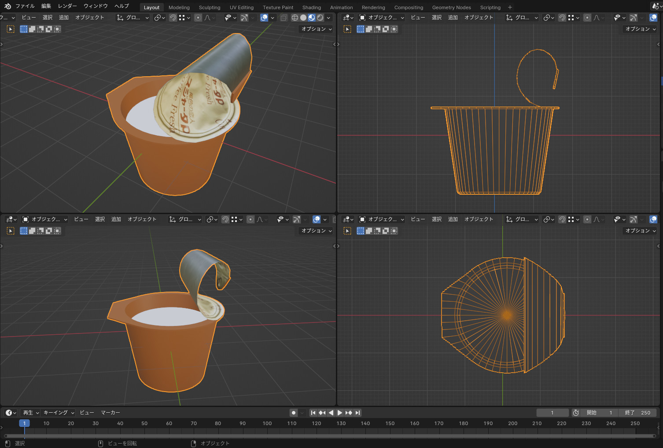This screenshot has height=448, width=663.
Task: Open Options dropdown in bottom-right viewport
Action: pos(641,231)
